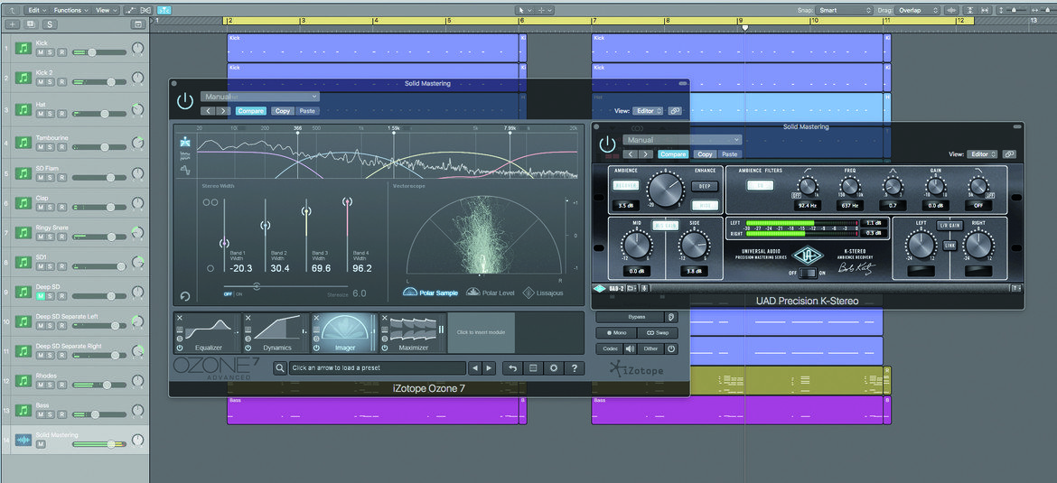The height and width of the screenshot is (483, 1057).
Task: Click the Mono button in Ozone
Action: 615,333
